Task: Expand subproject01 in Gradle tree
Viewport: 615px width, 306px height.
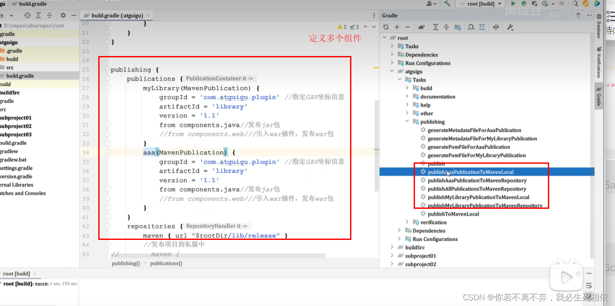Action: click(392, 256)
